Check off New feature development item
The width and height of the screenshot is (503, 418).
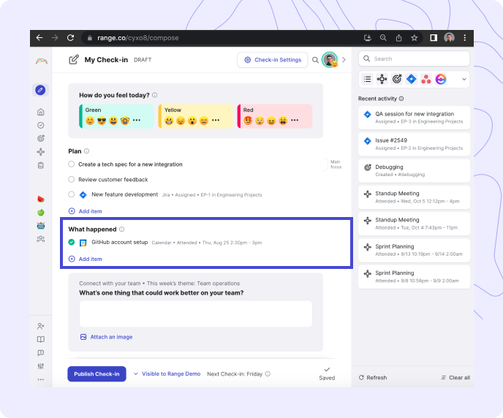pos(72,194)
